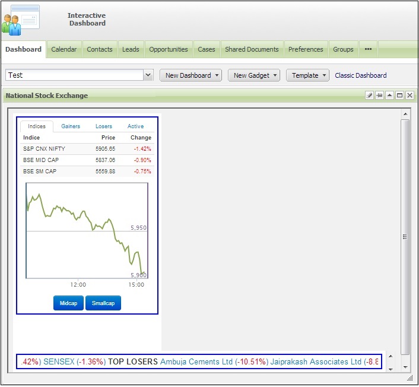Click the Classic Dashboard link
This screenshot has width=419, height=387.
pos(361,75)
